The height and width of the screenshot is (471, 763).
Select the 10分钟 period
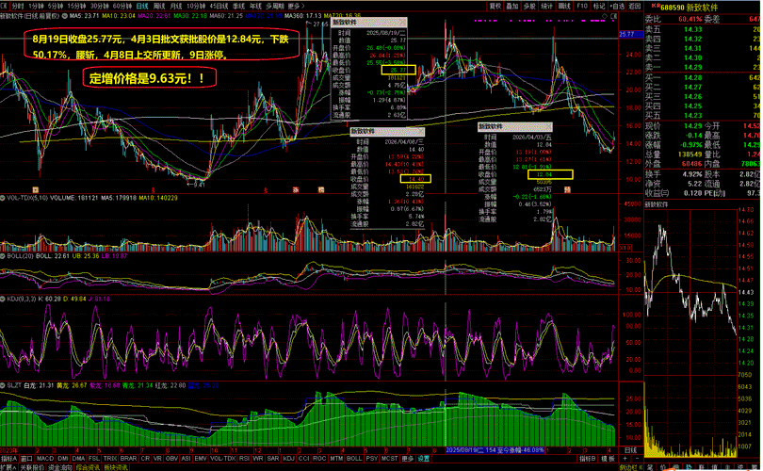196,7
